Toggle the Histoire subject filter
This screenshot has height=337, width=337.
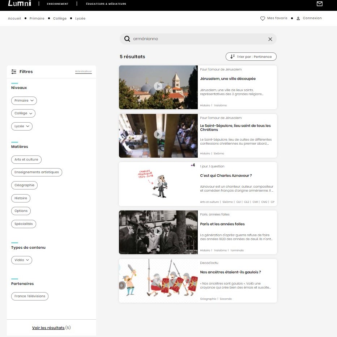point(21,198)
